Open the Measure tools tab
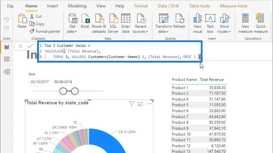Screen dimensions: 273x153 coord(234,6)
